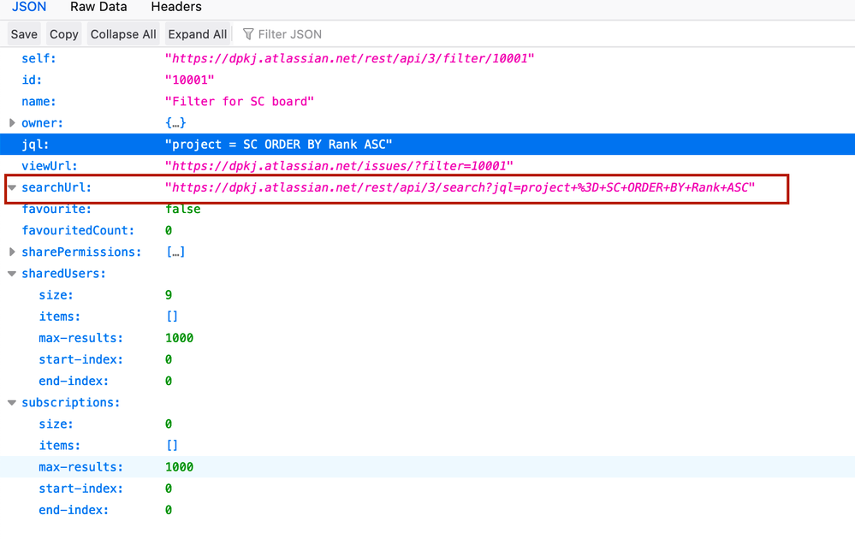Click the id value "10001"
Viewport: 855px width, 539px height.
click(190, 80)
